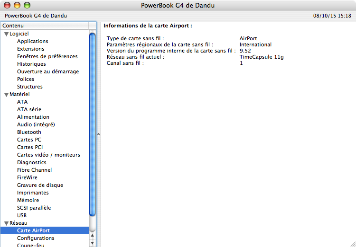This screenshot has height=247, width=356.
Task: Select ATA série entry
Action: point(29,109)
